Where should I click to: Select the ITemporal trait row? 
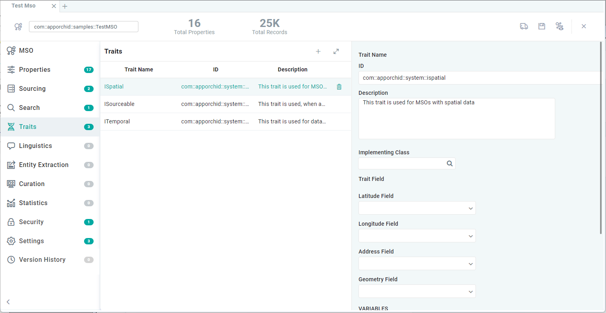[x=214, y=121]
